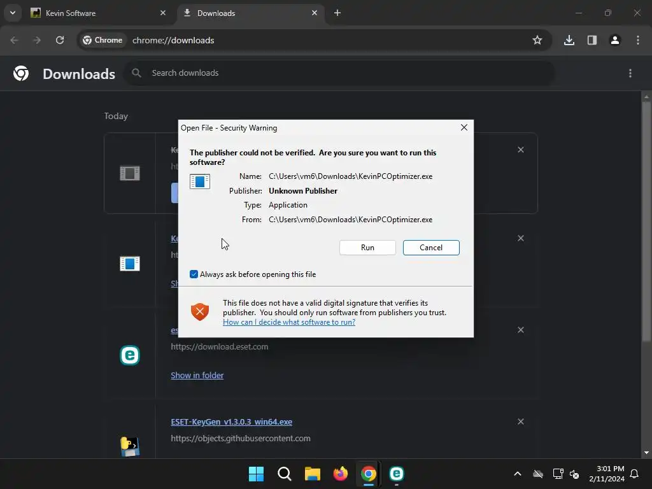Image resolution: width=652 pixels, height=489 pixels.
Task: Go forward in browser history
Action: (37, 40)
